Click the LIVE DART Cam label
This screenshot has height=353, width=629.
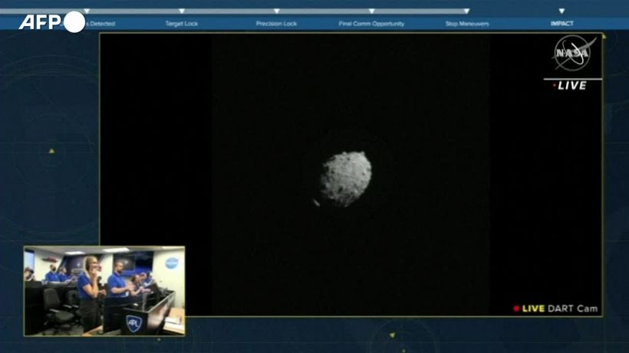560,309
